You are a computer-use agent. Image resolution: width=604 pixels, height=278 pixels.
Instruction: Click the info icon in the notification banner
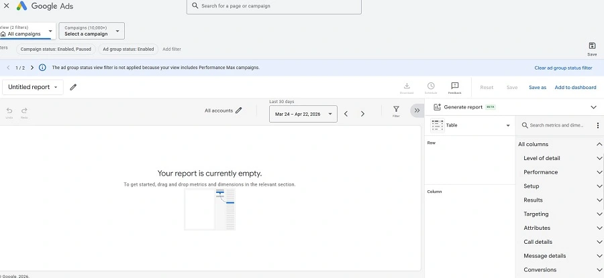(x=42, y=68)
